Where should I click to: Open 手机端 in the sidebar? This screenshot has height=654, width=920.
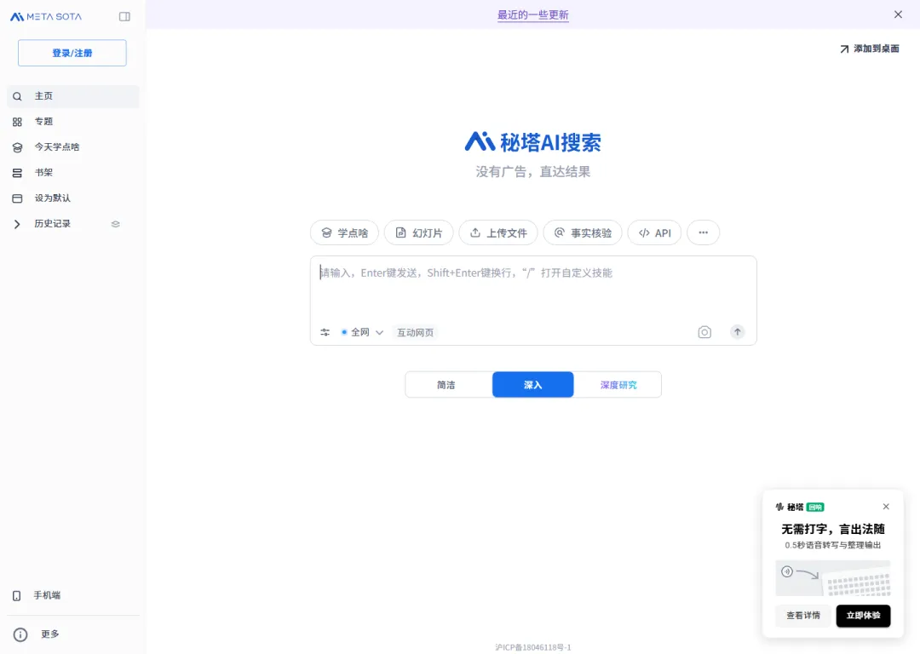(x=72, y=595)
